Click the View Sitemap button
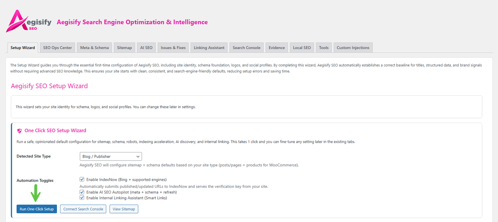The width and height of the screenshot is (498, 222). 124,209
